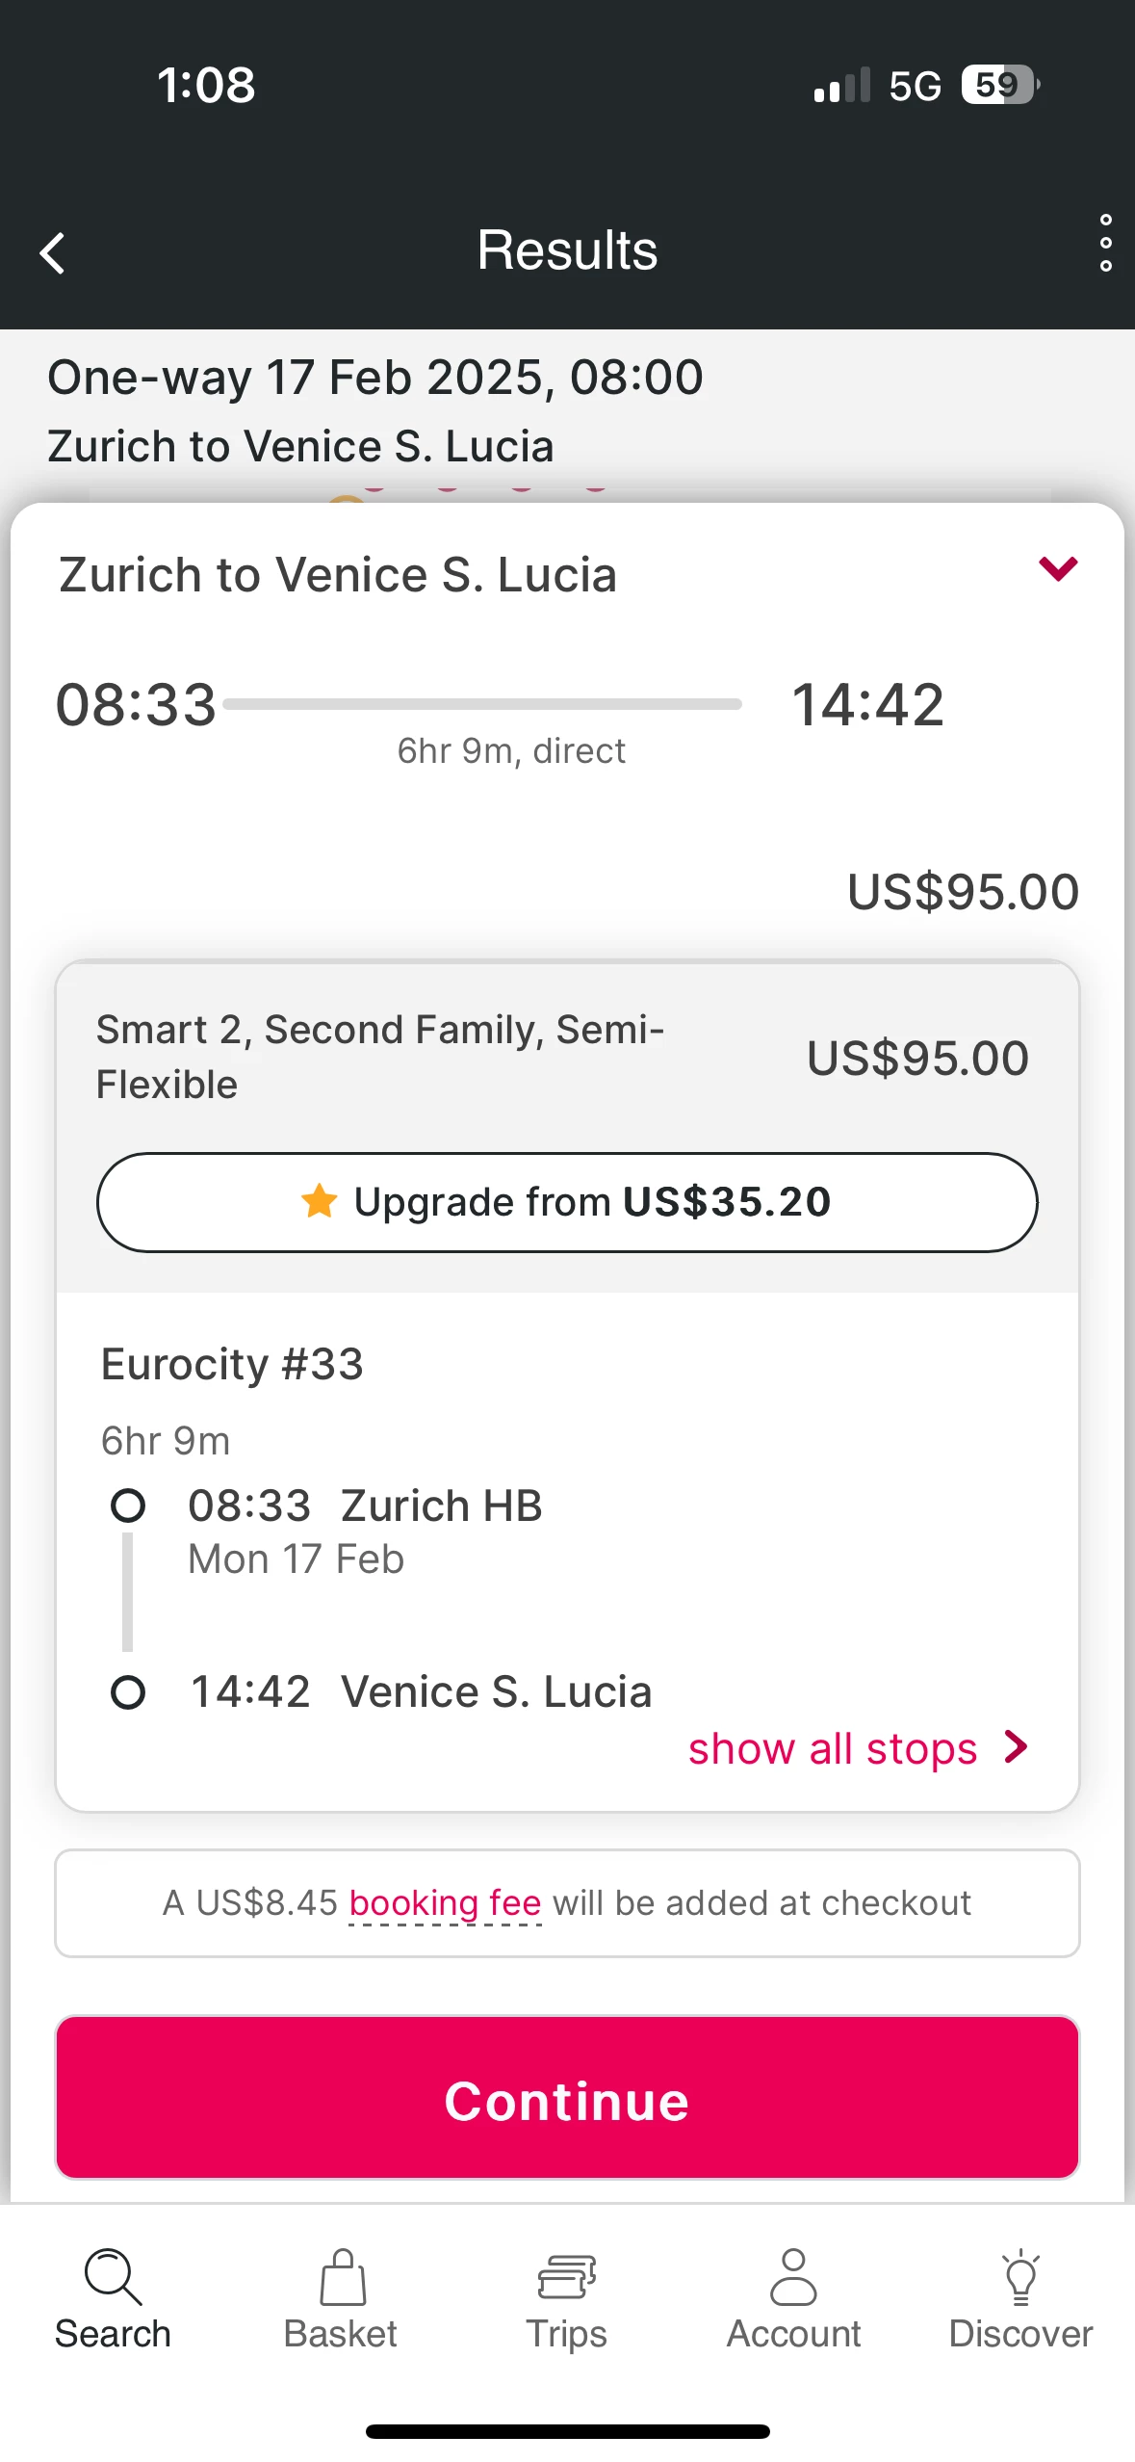Tap the Venice S. Lucia arrival stop marker
The height and width of the screenshot is (2462, 1135).
tap(128, 1692)
